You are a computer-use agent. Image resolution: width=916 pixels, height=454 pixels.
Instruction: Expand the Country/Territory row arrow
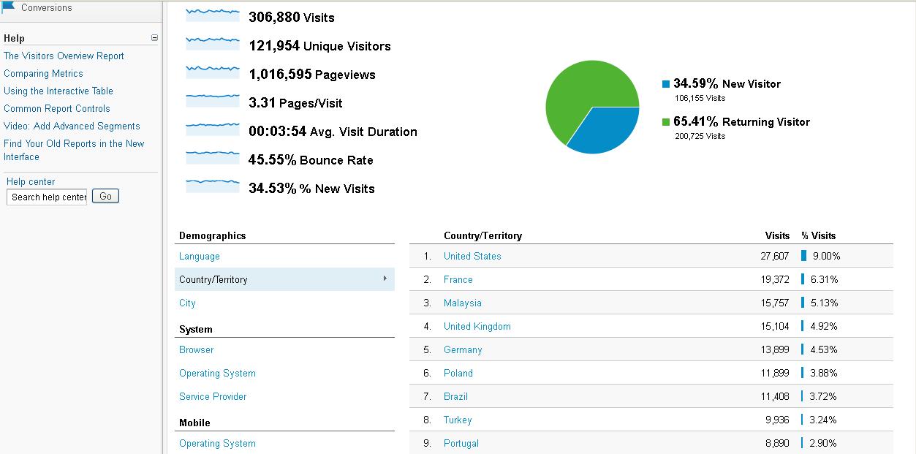(385, 279)
